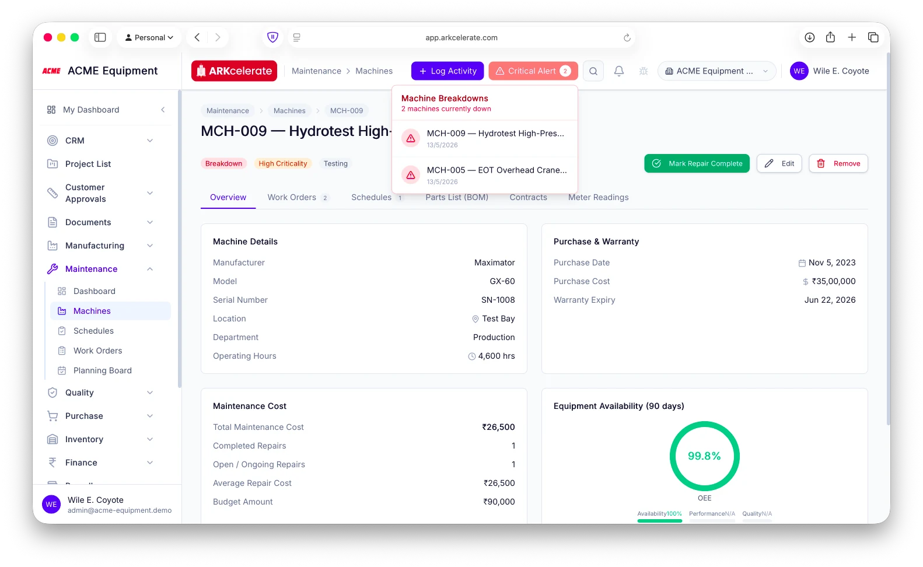Open MCH-005 EOT Overhead Crane breakdown entry
Screen dimensions: 923x567
coord(485,175)
